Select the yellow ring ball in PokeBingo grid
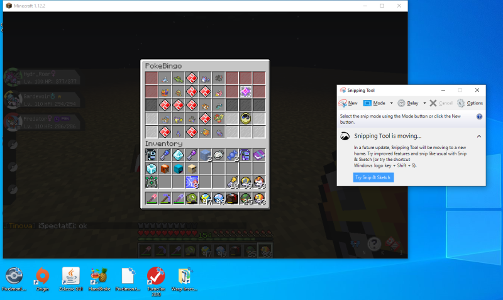The image size is (503, 300). point(245,118)
